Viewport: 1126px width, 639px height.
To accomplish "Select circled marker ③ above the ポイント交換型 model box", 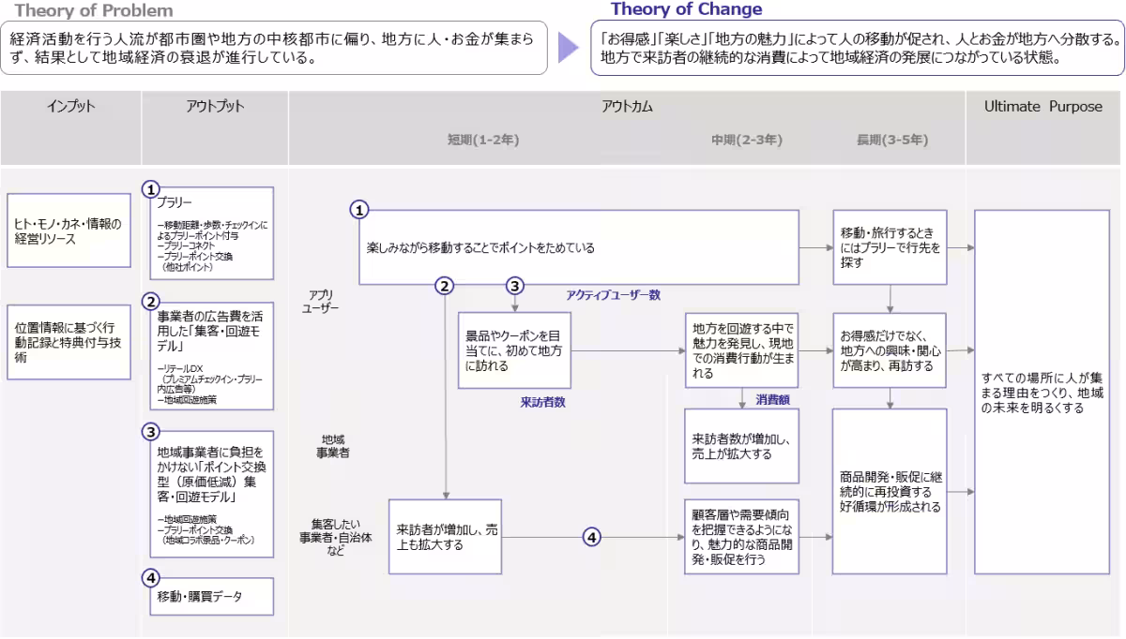I will (x=150, y=433).
